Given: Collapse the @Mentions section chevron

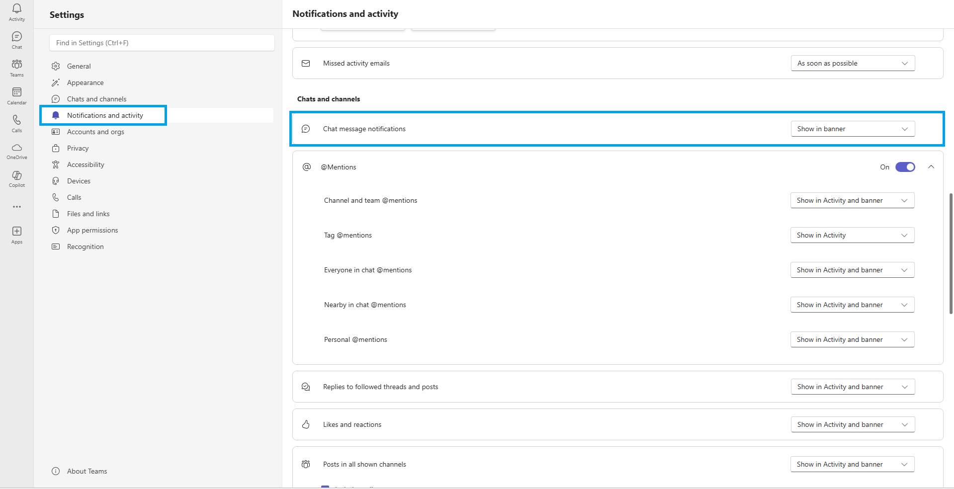Looking at the screenshot, I should point(931,167).
